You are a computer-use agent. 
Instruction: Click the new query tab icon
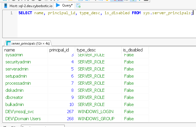78,5
